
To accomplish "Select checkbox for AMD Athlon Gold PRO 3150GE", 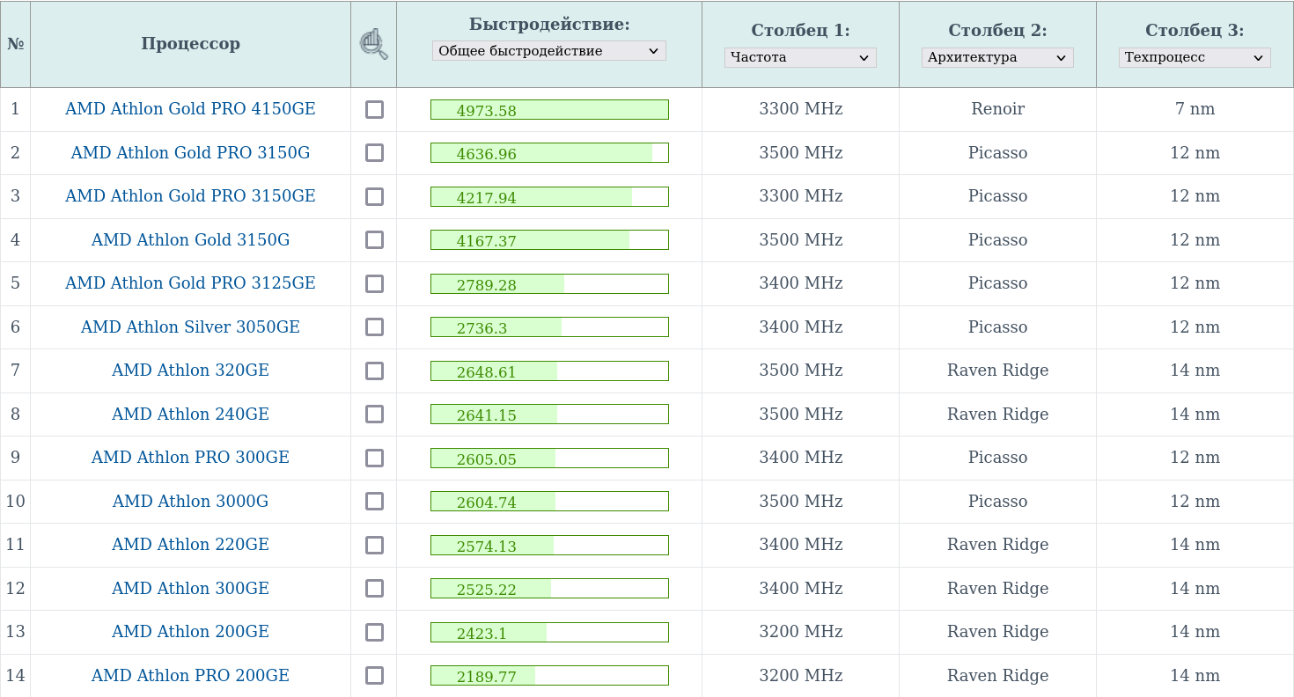I will (x=374, y=196).
